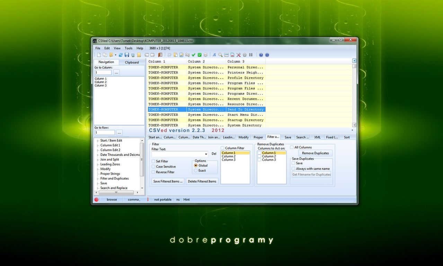Tick the All Columns checkbox
Screen dimensions: 443x266
(292, 147)
